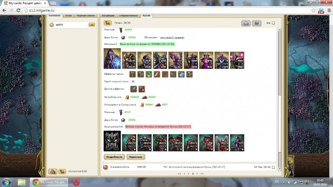Click the Подробности button

point(114,157)
